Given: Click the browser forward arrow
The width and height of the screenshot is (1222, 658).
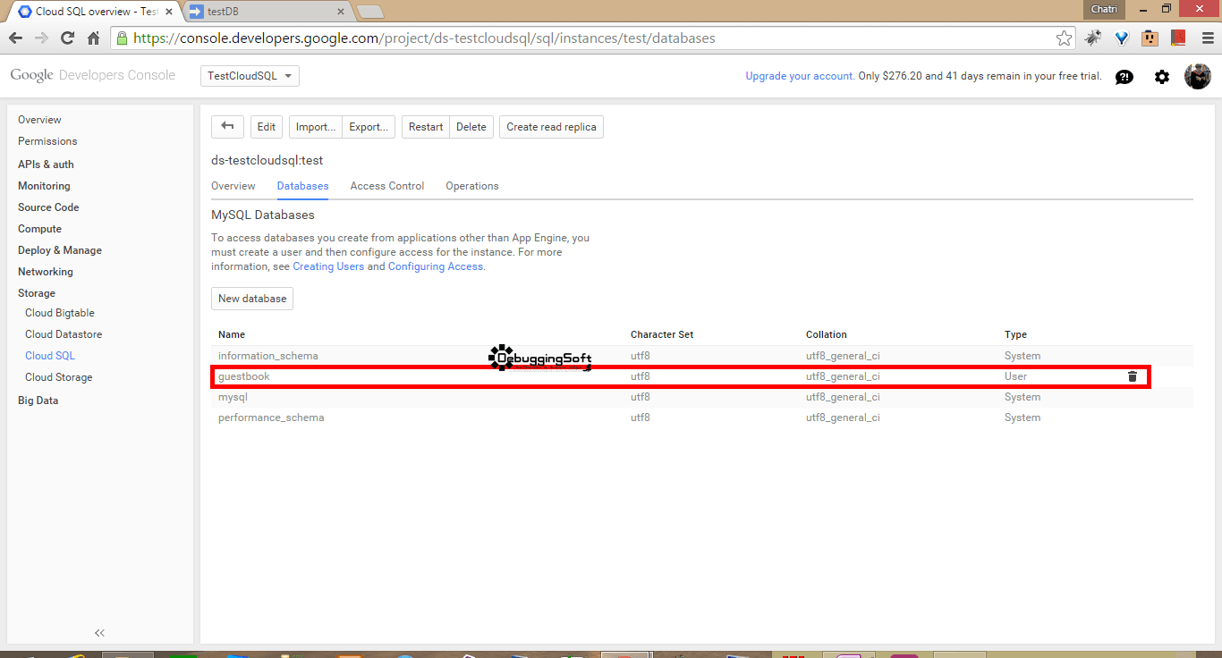Looking at the screenshot, I should pyautogui.click(x=41, y=38).
